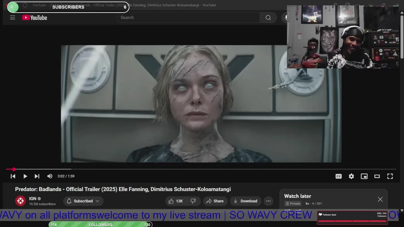Mute the video with the speaker icon
The width and height of the screenshot is (404, 227).
coord(50,176)
